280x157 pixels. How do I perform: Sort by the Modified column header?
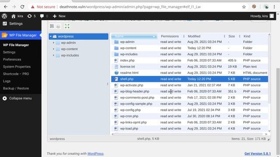point(194,36)
